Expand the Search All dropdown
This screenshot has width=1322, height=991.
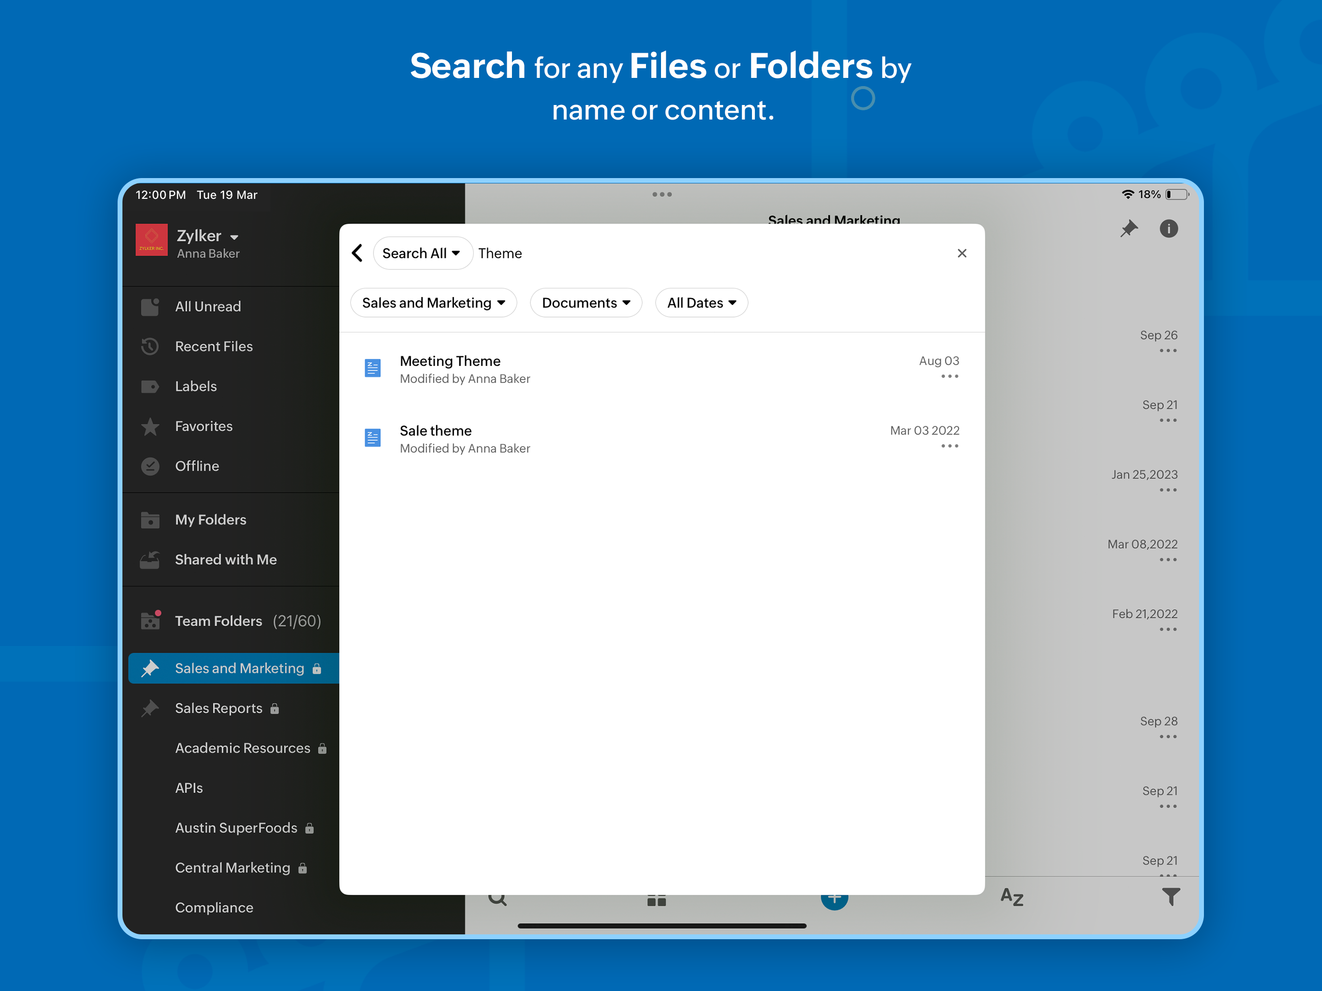pos(422,254)
